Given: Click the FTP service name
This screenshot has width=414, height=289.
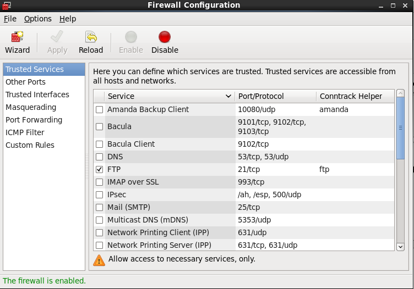Looking at the screenshot, I should coord(114,169).
